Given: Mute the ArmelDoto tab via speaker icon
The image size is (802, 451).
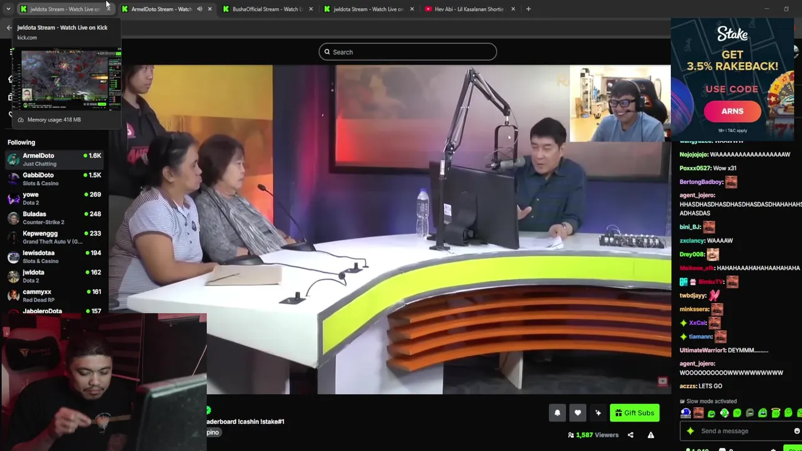Looking at the screenshot, I should click(199, 9).
